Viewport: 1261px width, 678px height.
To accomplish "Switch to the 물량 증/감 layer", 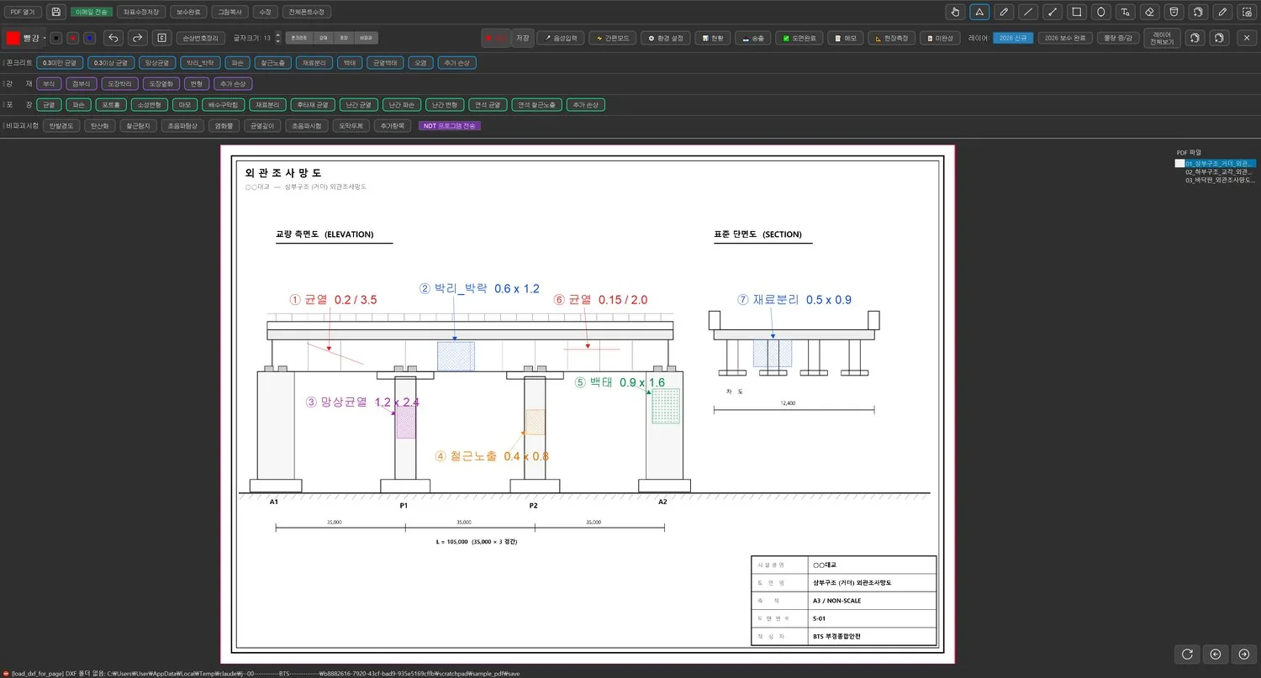I will [1116, 38].
